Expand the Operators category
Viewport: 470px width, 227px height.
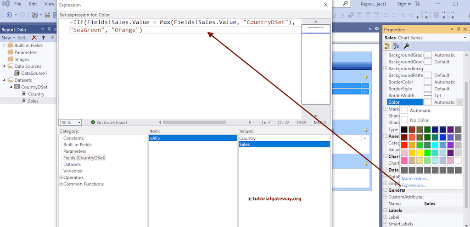[x=61, y=177]
